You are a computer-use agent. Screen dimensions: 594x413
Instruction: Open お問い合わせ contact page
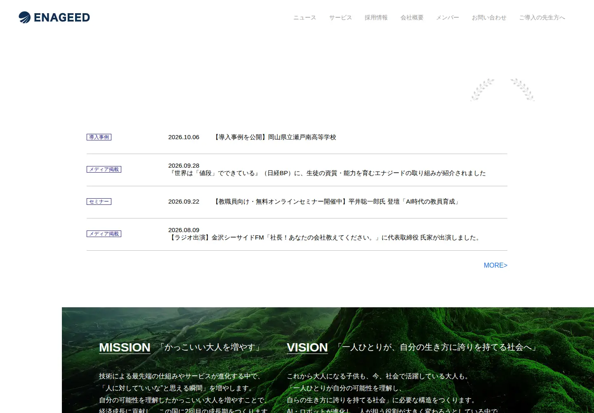tap(489, 17)
